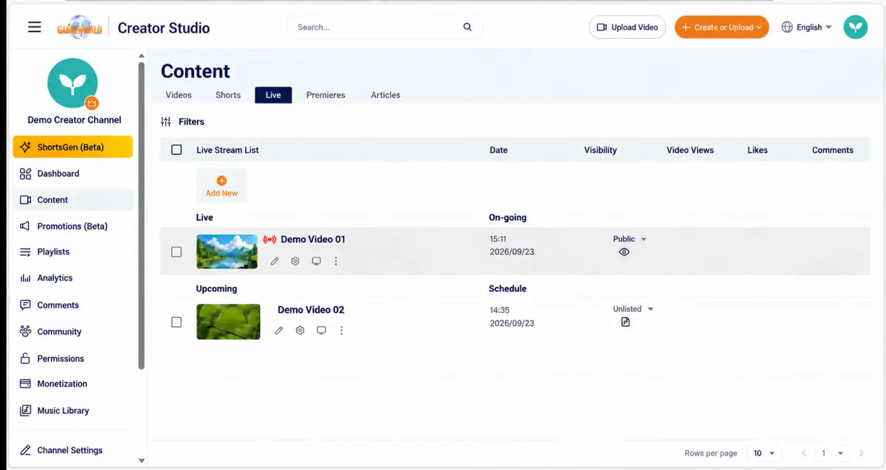The height and width of the screenshot is (470, 886).
Task: Open Playlists in the sidebar
Action: click(72, 252)
